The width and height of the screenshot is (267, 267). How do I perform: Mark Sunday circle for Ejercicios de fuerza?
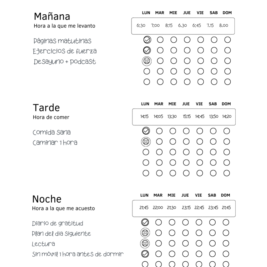click(x=228, y=50)
